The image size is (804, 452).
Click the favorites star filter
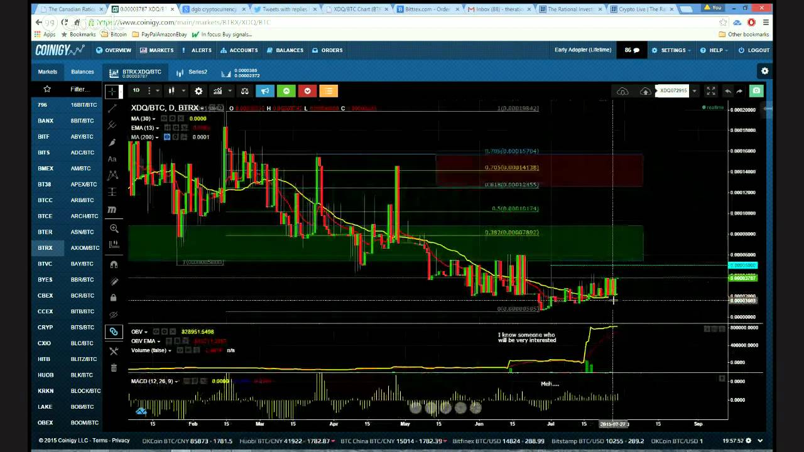click(x=47, y=89)
